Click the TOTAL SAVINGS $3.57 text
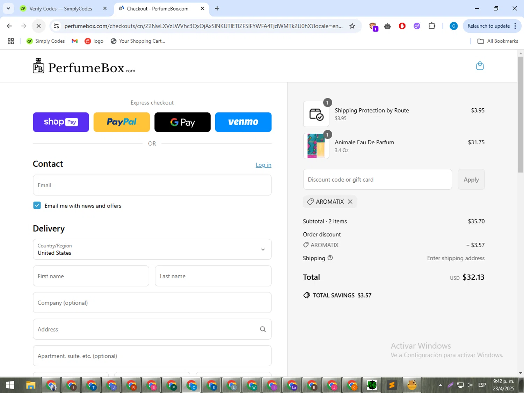The height and width of the screenshot is (393, 524). click(x=337, y=295)
